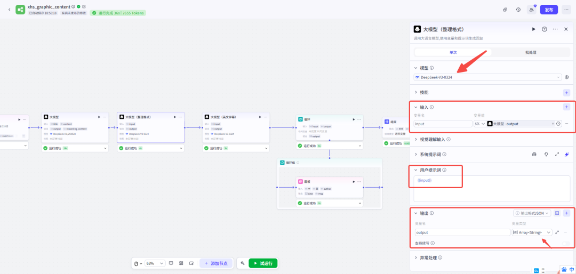576x274 pixels.
Task: Click the 添加节点 button
Action: tap(216, 263)
